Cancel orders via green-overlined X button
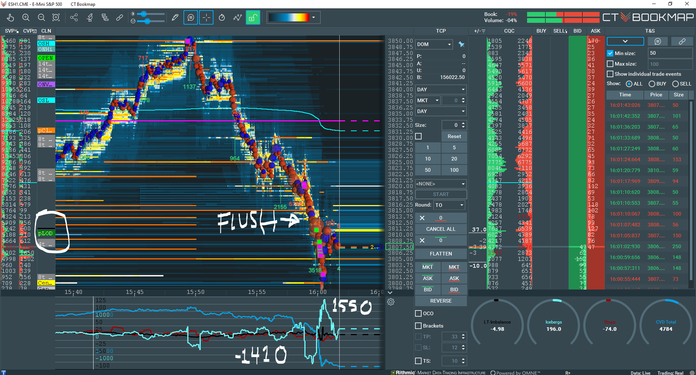Screen dimensions: 696x375 pos(422,240)
